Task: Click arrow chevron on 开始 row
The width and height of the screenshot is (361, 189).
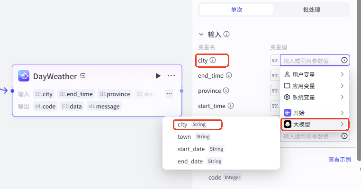Action: [342, 113]
